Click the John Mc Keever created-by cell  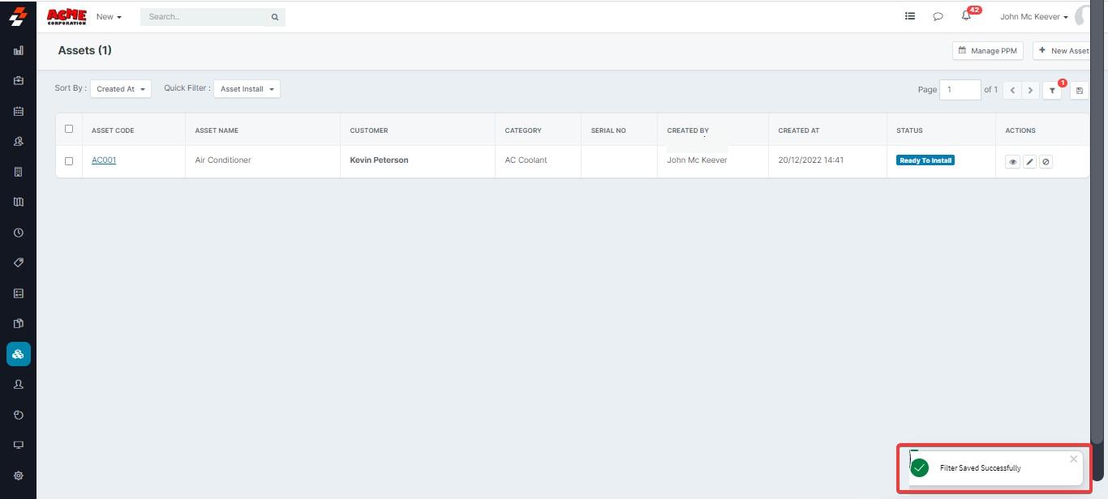697,160
